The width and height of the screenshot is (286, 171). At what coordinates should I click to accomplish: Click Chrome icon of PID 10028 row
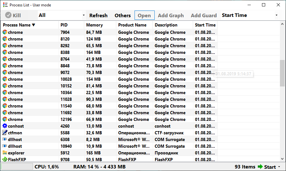tap(5, 79)
